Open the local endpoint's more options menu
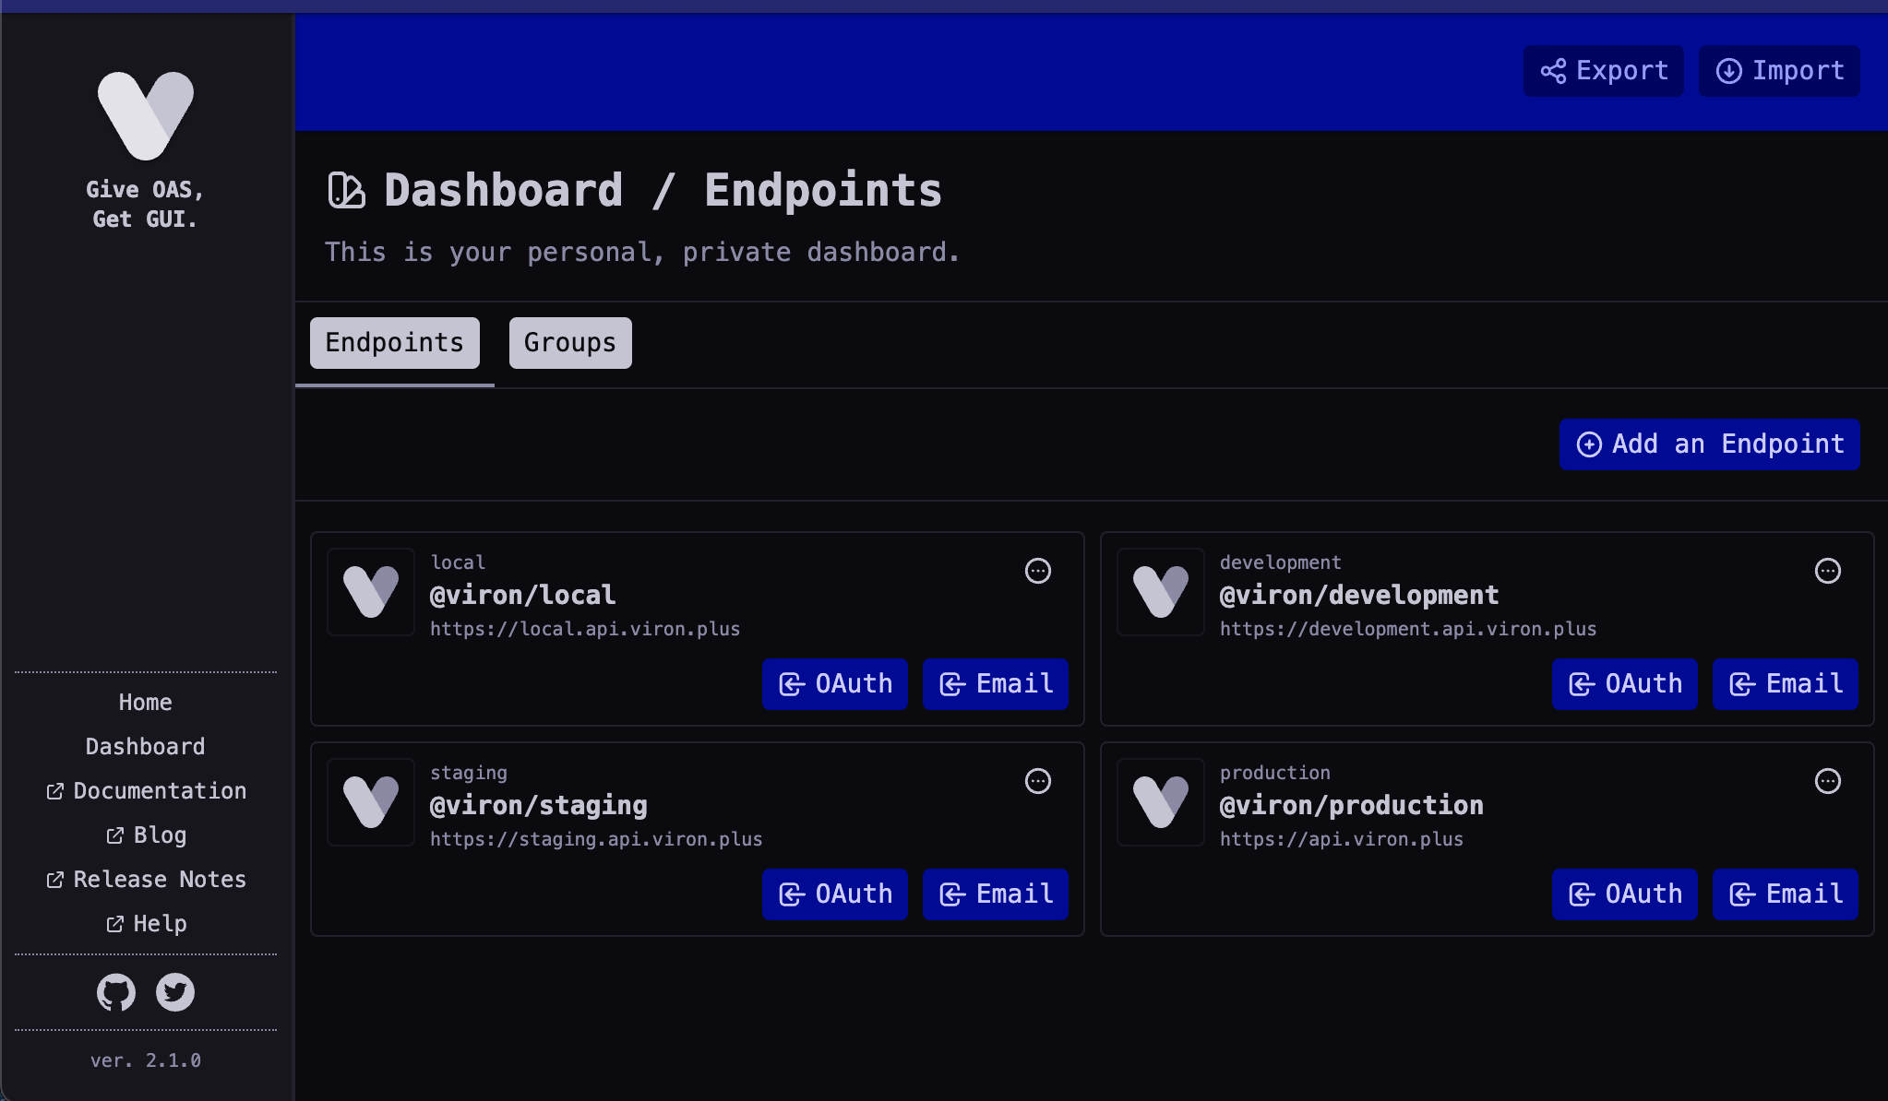This screenshot has width=1888, height=1101. (x=1038, y=571)
